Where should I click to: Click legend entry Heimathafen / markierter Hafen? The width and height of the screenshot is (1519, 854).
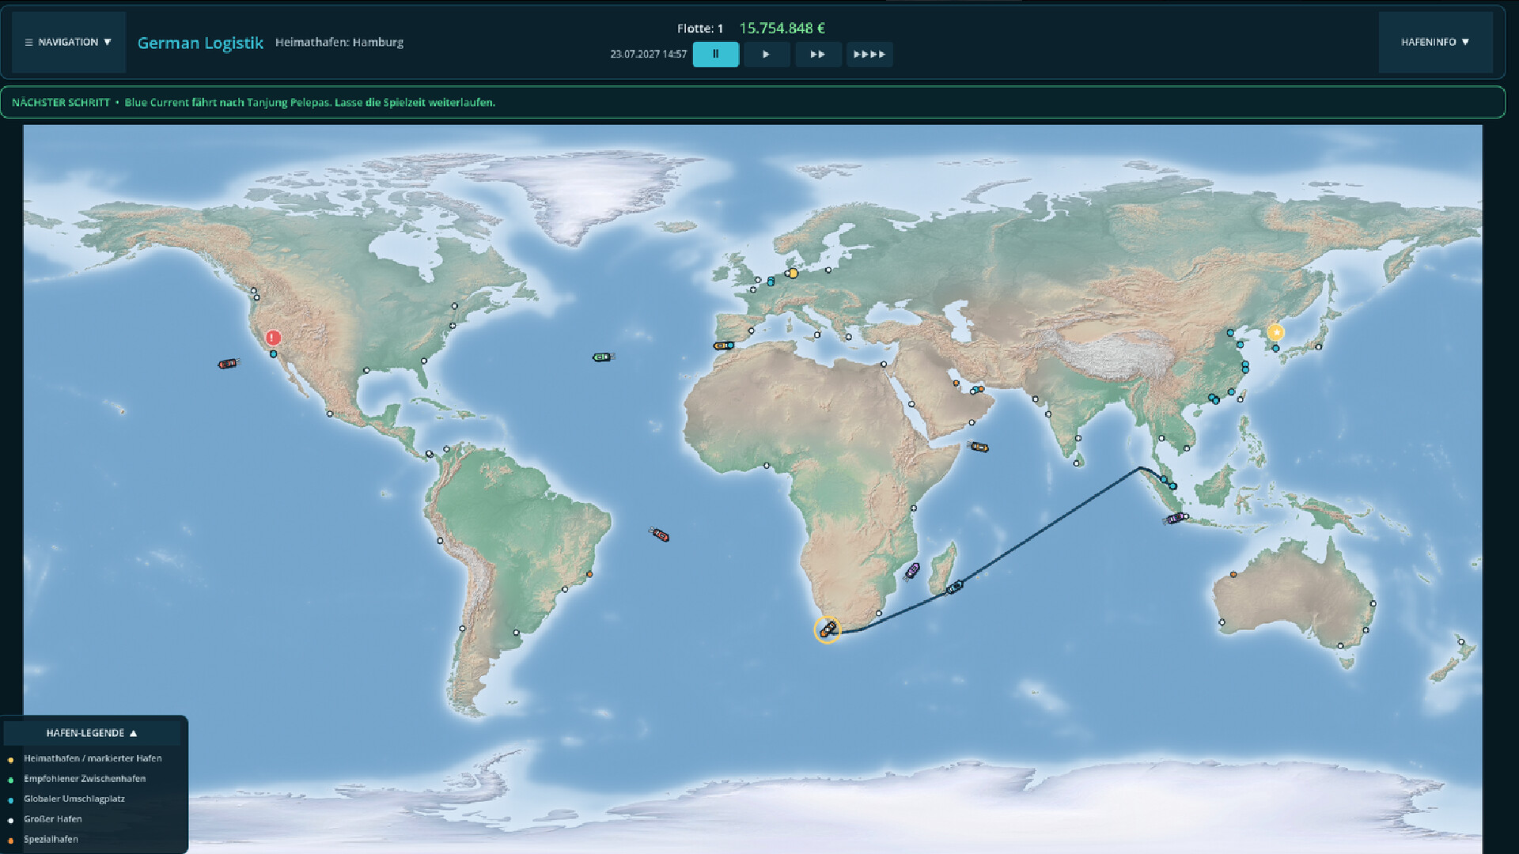coord(93,758)
